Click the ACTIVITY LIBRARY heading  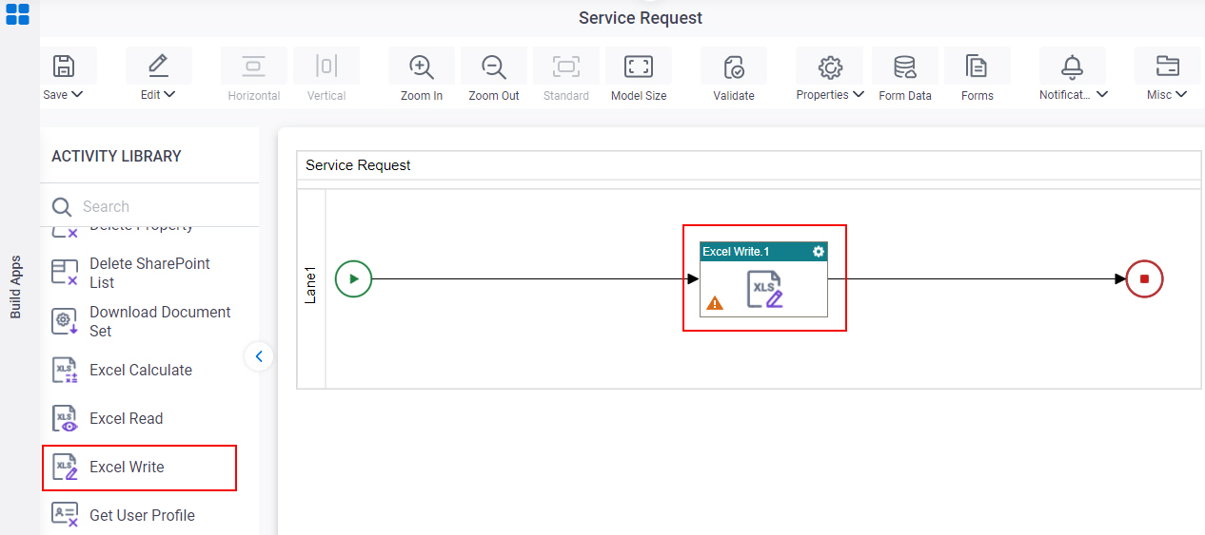pos(116,156)
